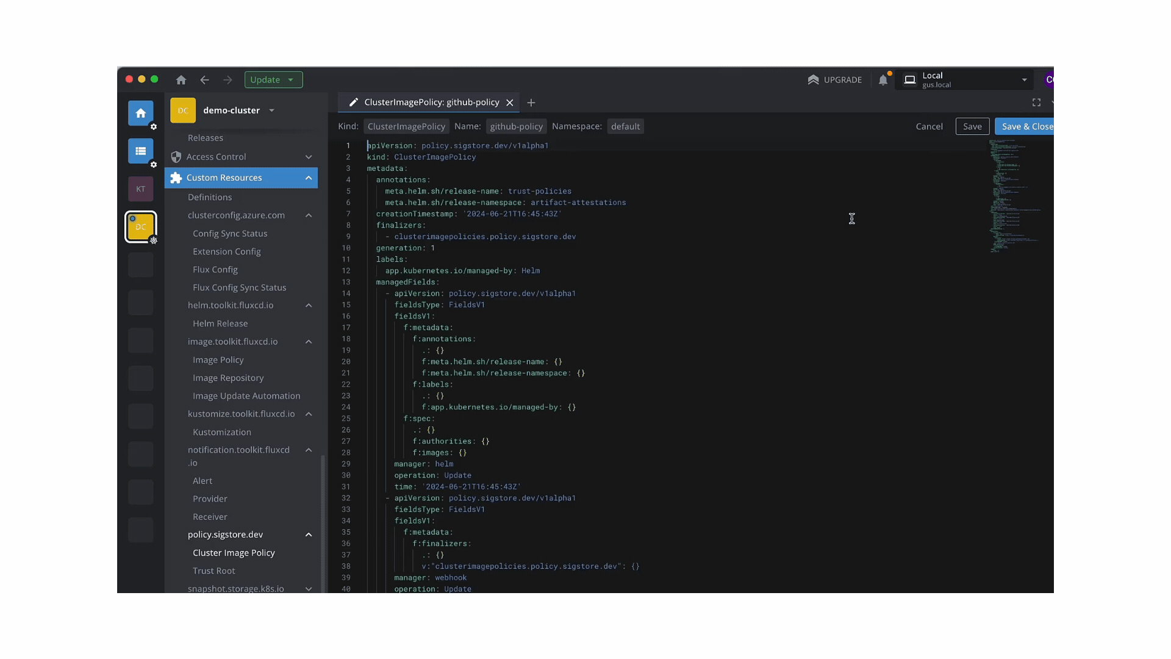Select the yellow DC cluster hotbar icon
Viewport: 1171px width, 659px height.
[x=140, y=226]
